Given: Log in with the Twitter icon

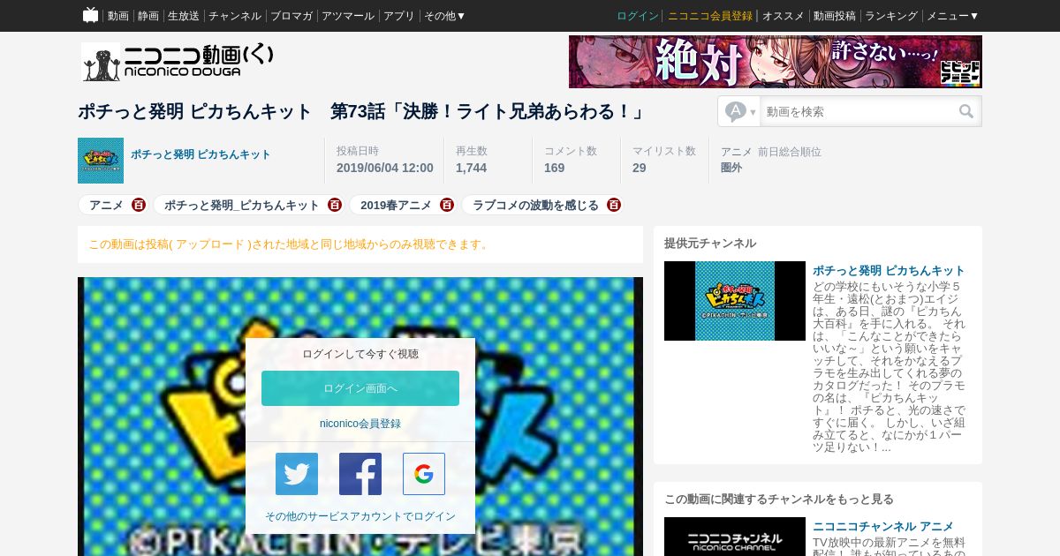Looking at the screenshot, I should [x=297, y=474].
